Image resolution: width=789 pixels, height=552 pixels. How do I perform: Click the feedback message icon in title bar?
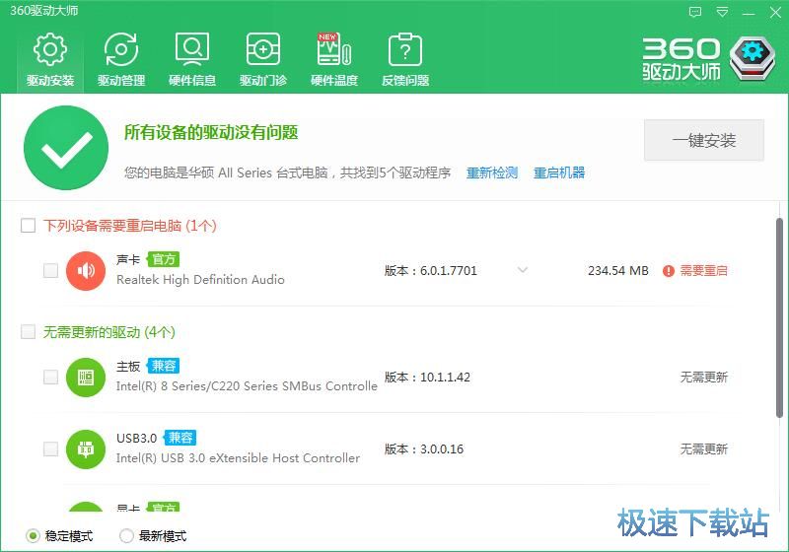pos(695,12)
